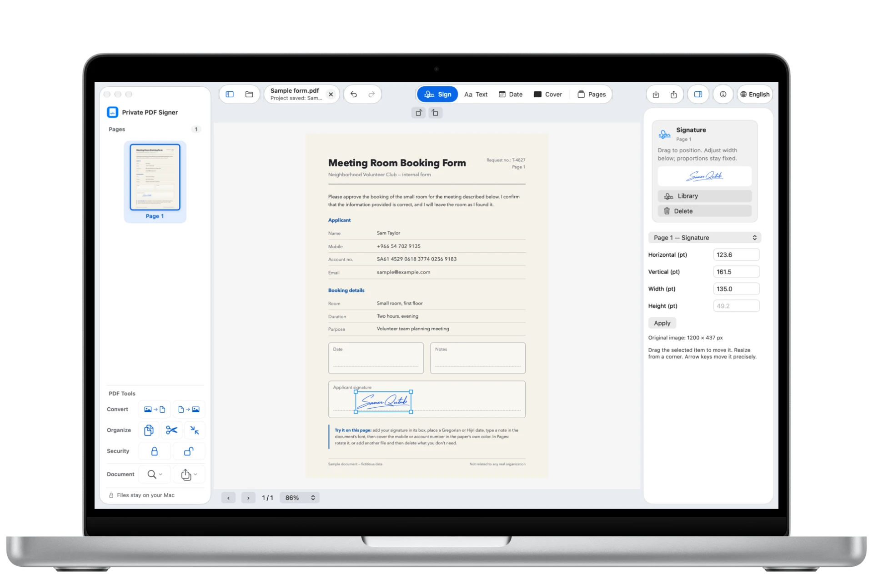Switch to the Date tool

[x=511, y=95]
